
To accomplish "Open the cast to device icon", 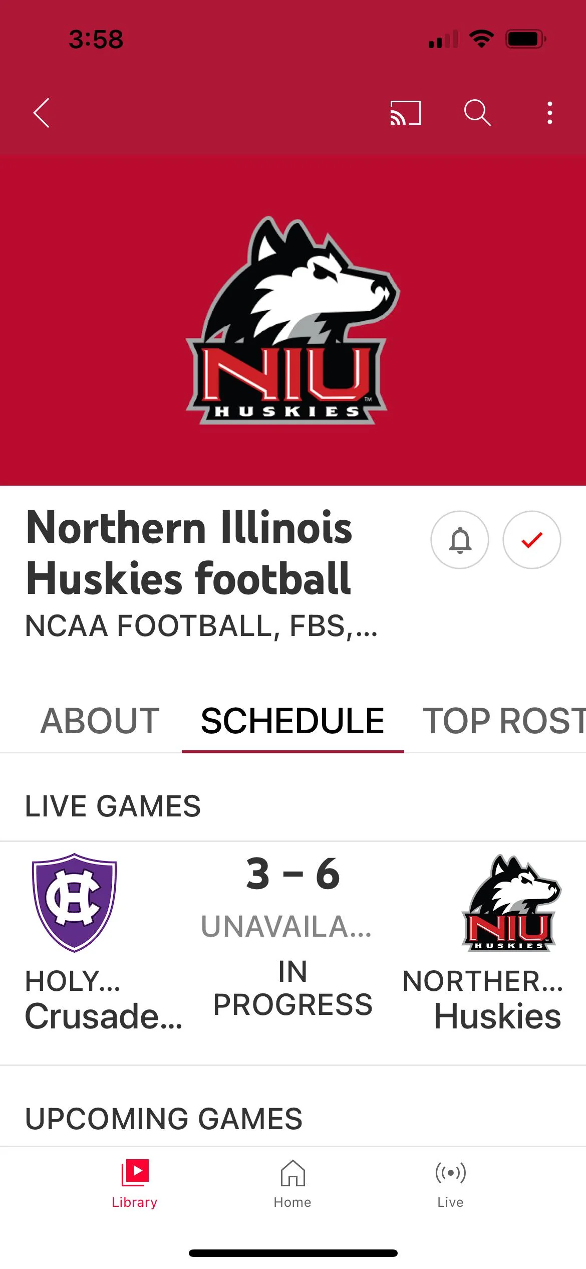I will point(405,113).
